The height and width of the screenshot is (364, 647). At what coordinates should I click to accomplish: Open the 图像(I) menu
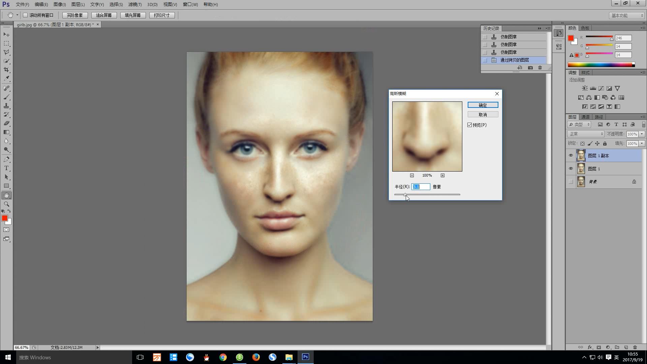click(60, 4)
